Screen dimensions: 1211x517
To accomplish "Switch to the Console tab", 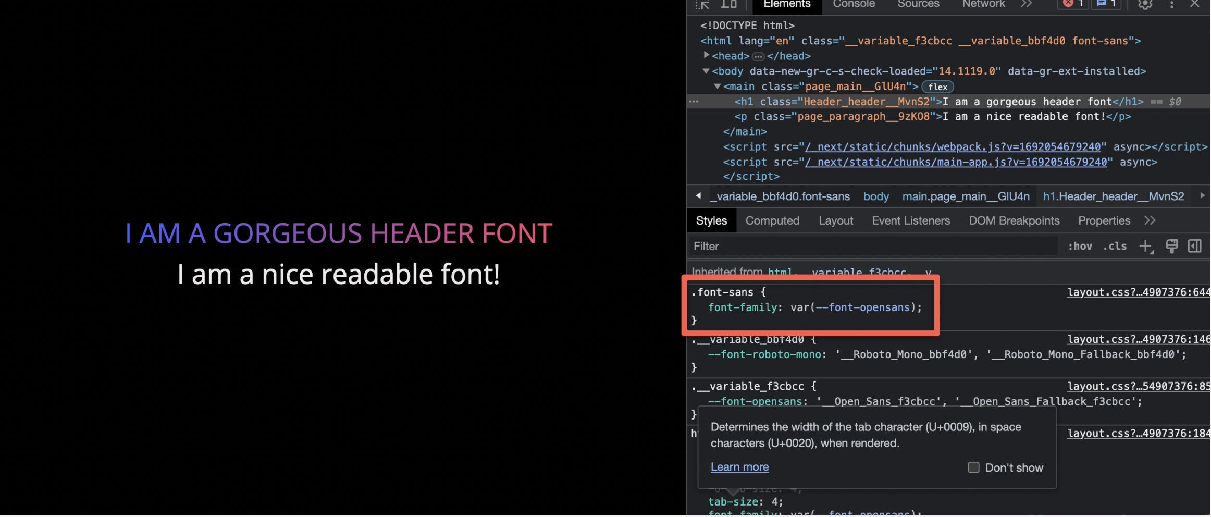I will click(854, 4).
